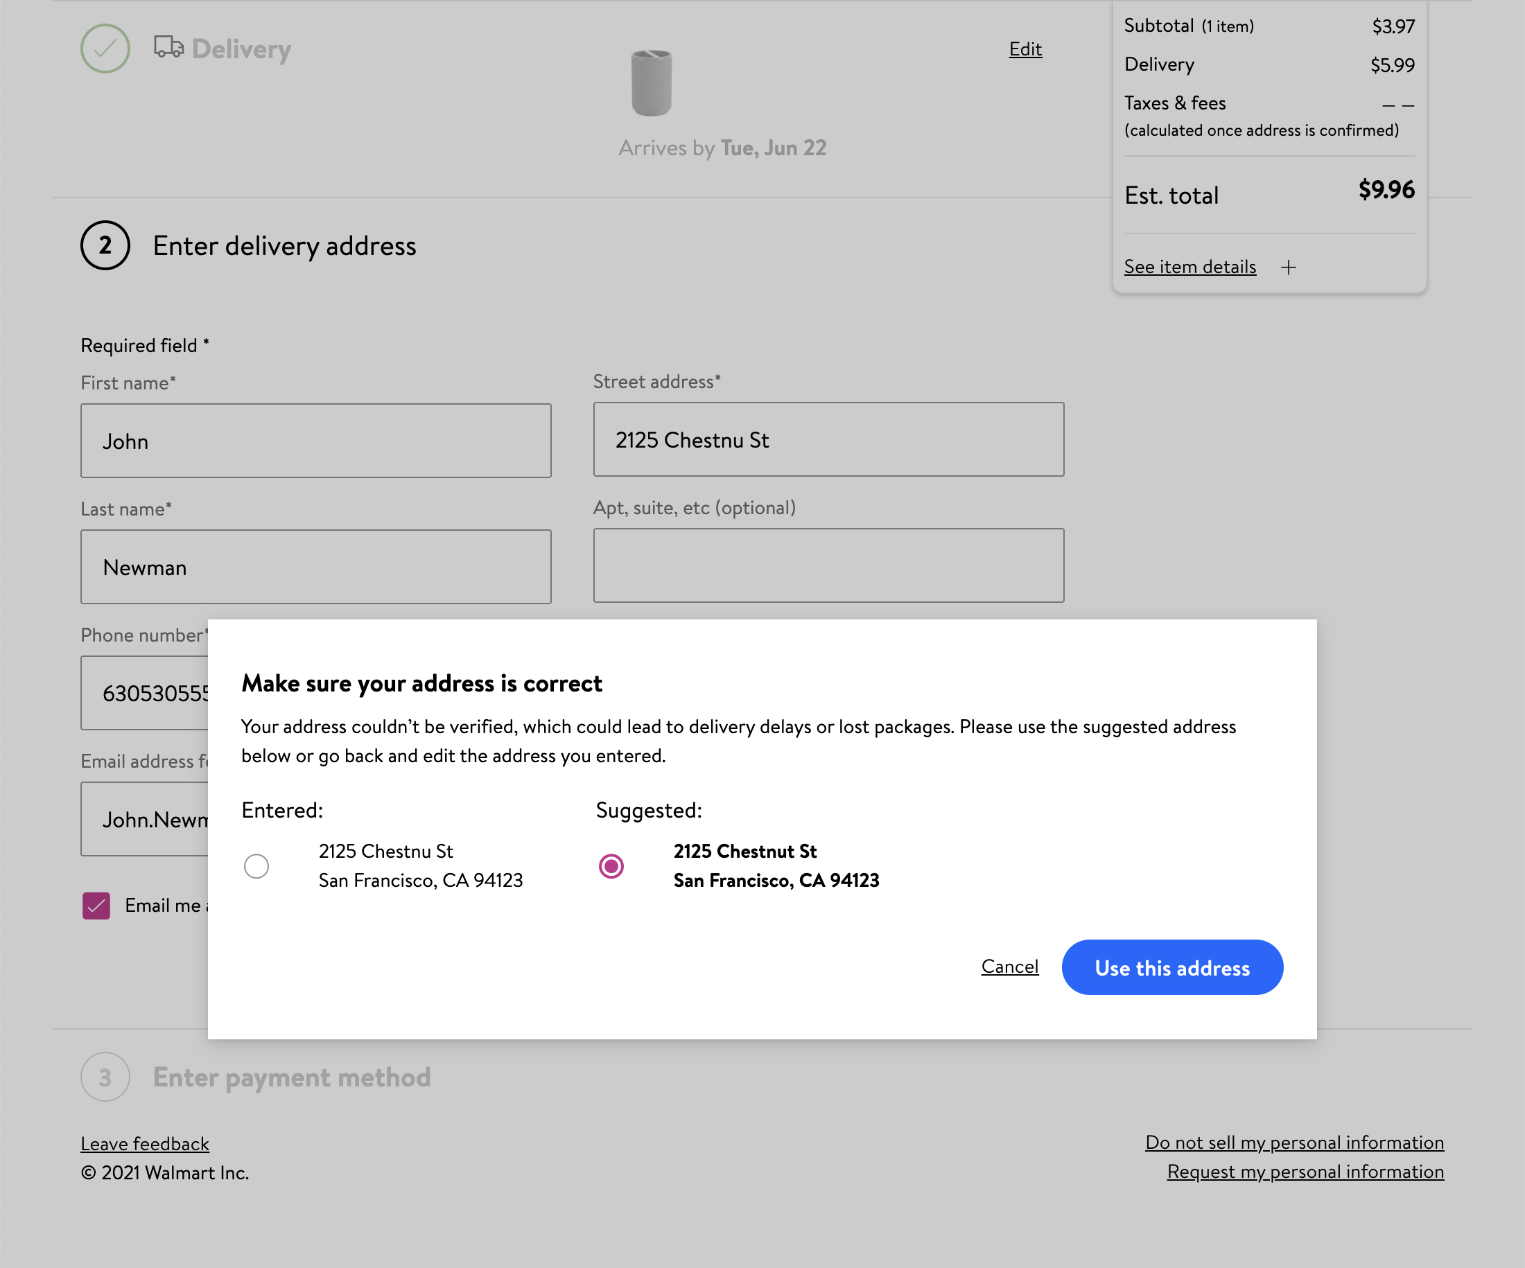Click the empty Apt, suite field

(828, 565)
